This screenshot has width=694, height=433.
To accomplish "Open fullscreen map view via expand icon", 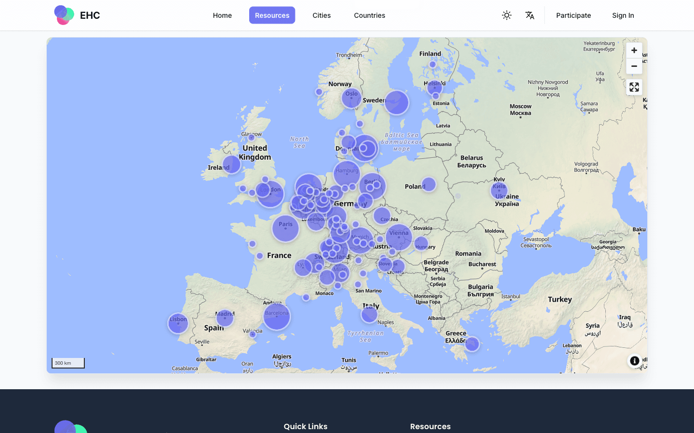I will (x=634, y=87).
